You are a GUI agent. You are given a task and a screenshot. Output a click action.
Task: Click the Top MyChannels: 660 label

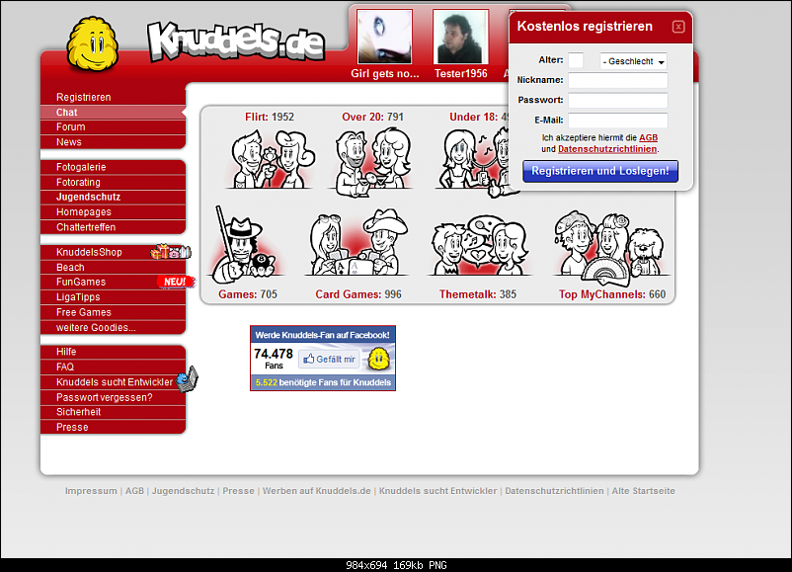pos(612,294)
